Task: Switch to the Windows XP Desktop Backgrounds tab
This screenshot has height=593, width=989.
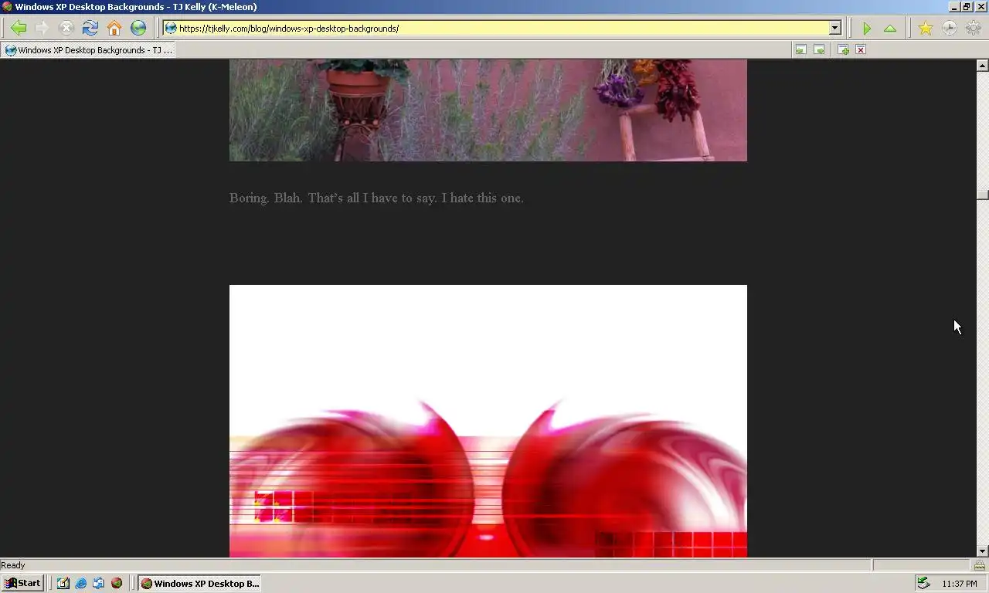Action: pos(89,50)
